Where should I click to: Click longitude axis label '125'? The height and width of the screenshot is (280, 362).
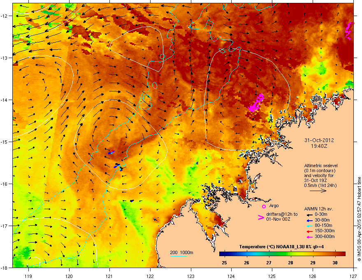click(x=272, y=276)
